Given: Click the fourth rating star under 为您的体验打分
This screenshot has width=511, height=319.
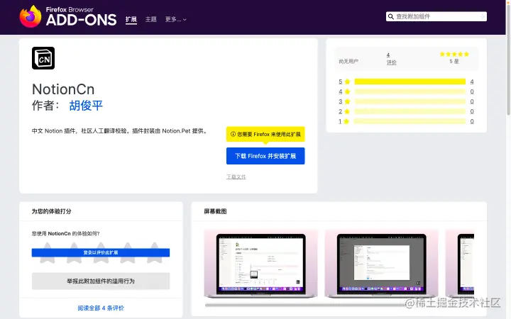Looking at the screenshot, I should [128, 252].
